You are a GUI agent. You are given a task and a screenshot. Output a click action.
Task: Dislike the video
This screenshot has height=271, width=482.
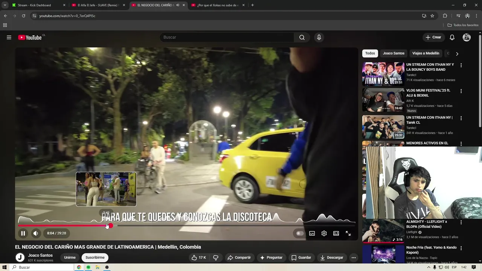(x=216, y=257)
